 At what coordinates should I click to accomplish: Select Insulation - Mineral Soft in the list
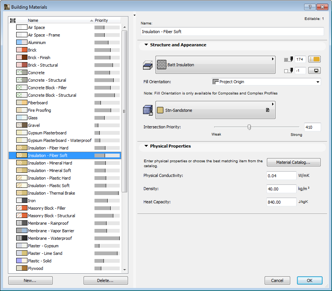(x=65, y=171)
